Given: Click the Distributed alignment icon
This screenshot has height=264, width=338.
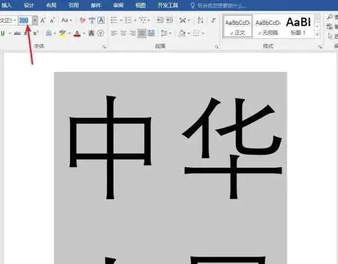Looking at the screenshot, I should 151,33.
